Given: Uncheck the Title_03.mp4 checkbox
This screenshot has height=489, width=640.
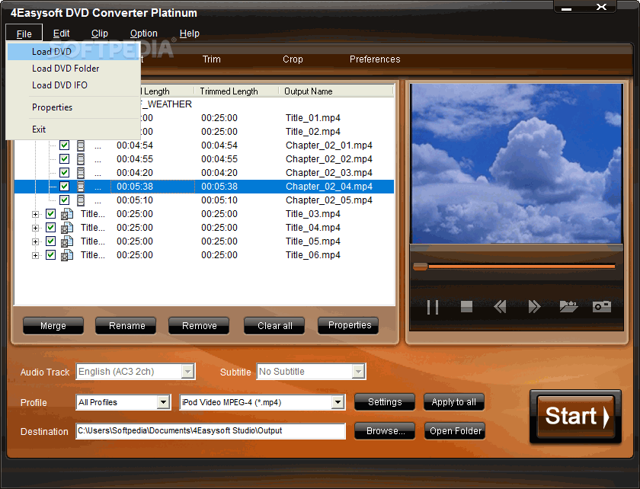Looking at the screenshot, I should [x=50, y=213].
